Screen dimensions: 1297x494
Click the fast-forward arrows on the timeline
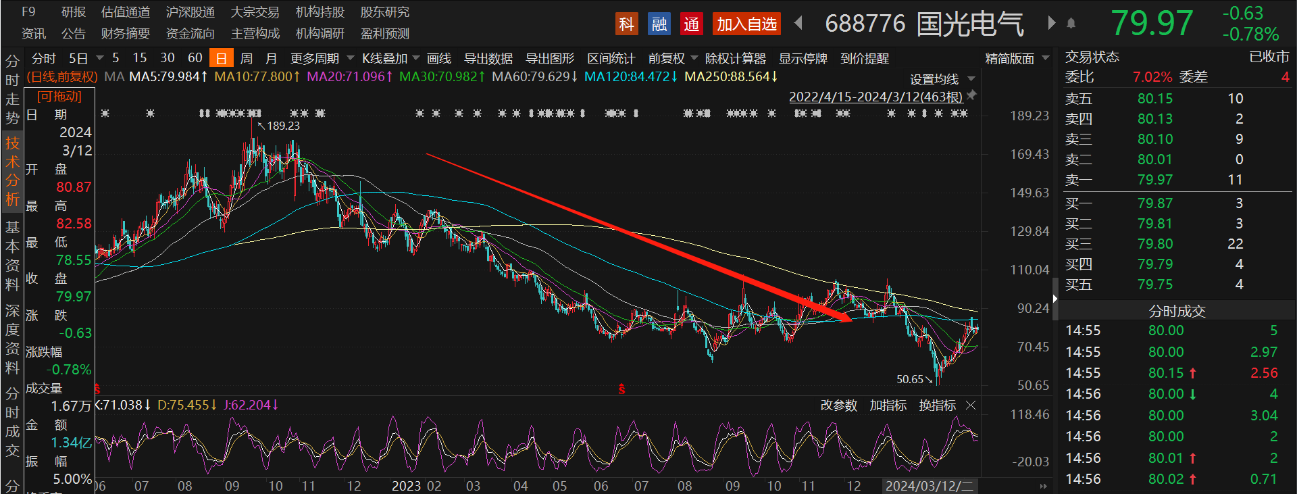tap(1043, 486)
